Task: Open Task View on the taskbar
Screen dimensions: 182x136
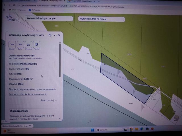Action: (x=125, y=129)
